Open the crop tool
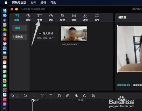 click(93, 96)
